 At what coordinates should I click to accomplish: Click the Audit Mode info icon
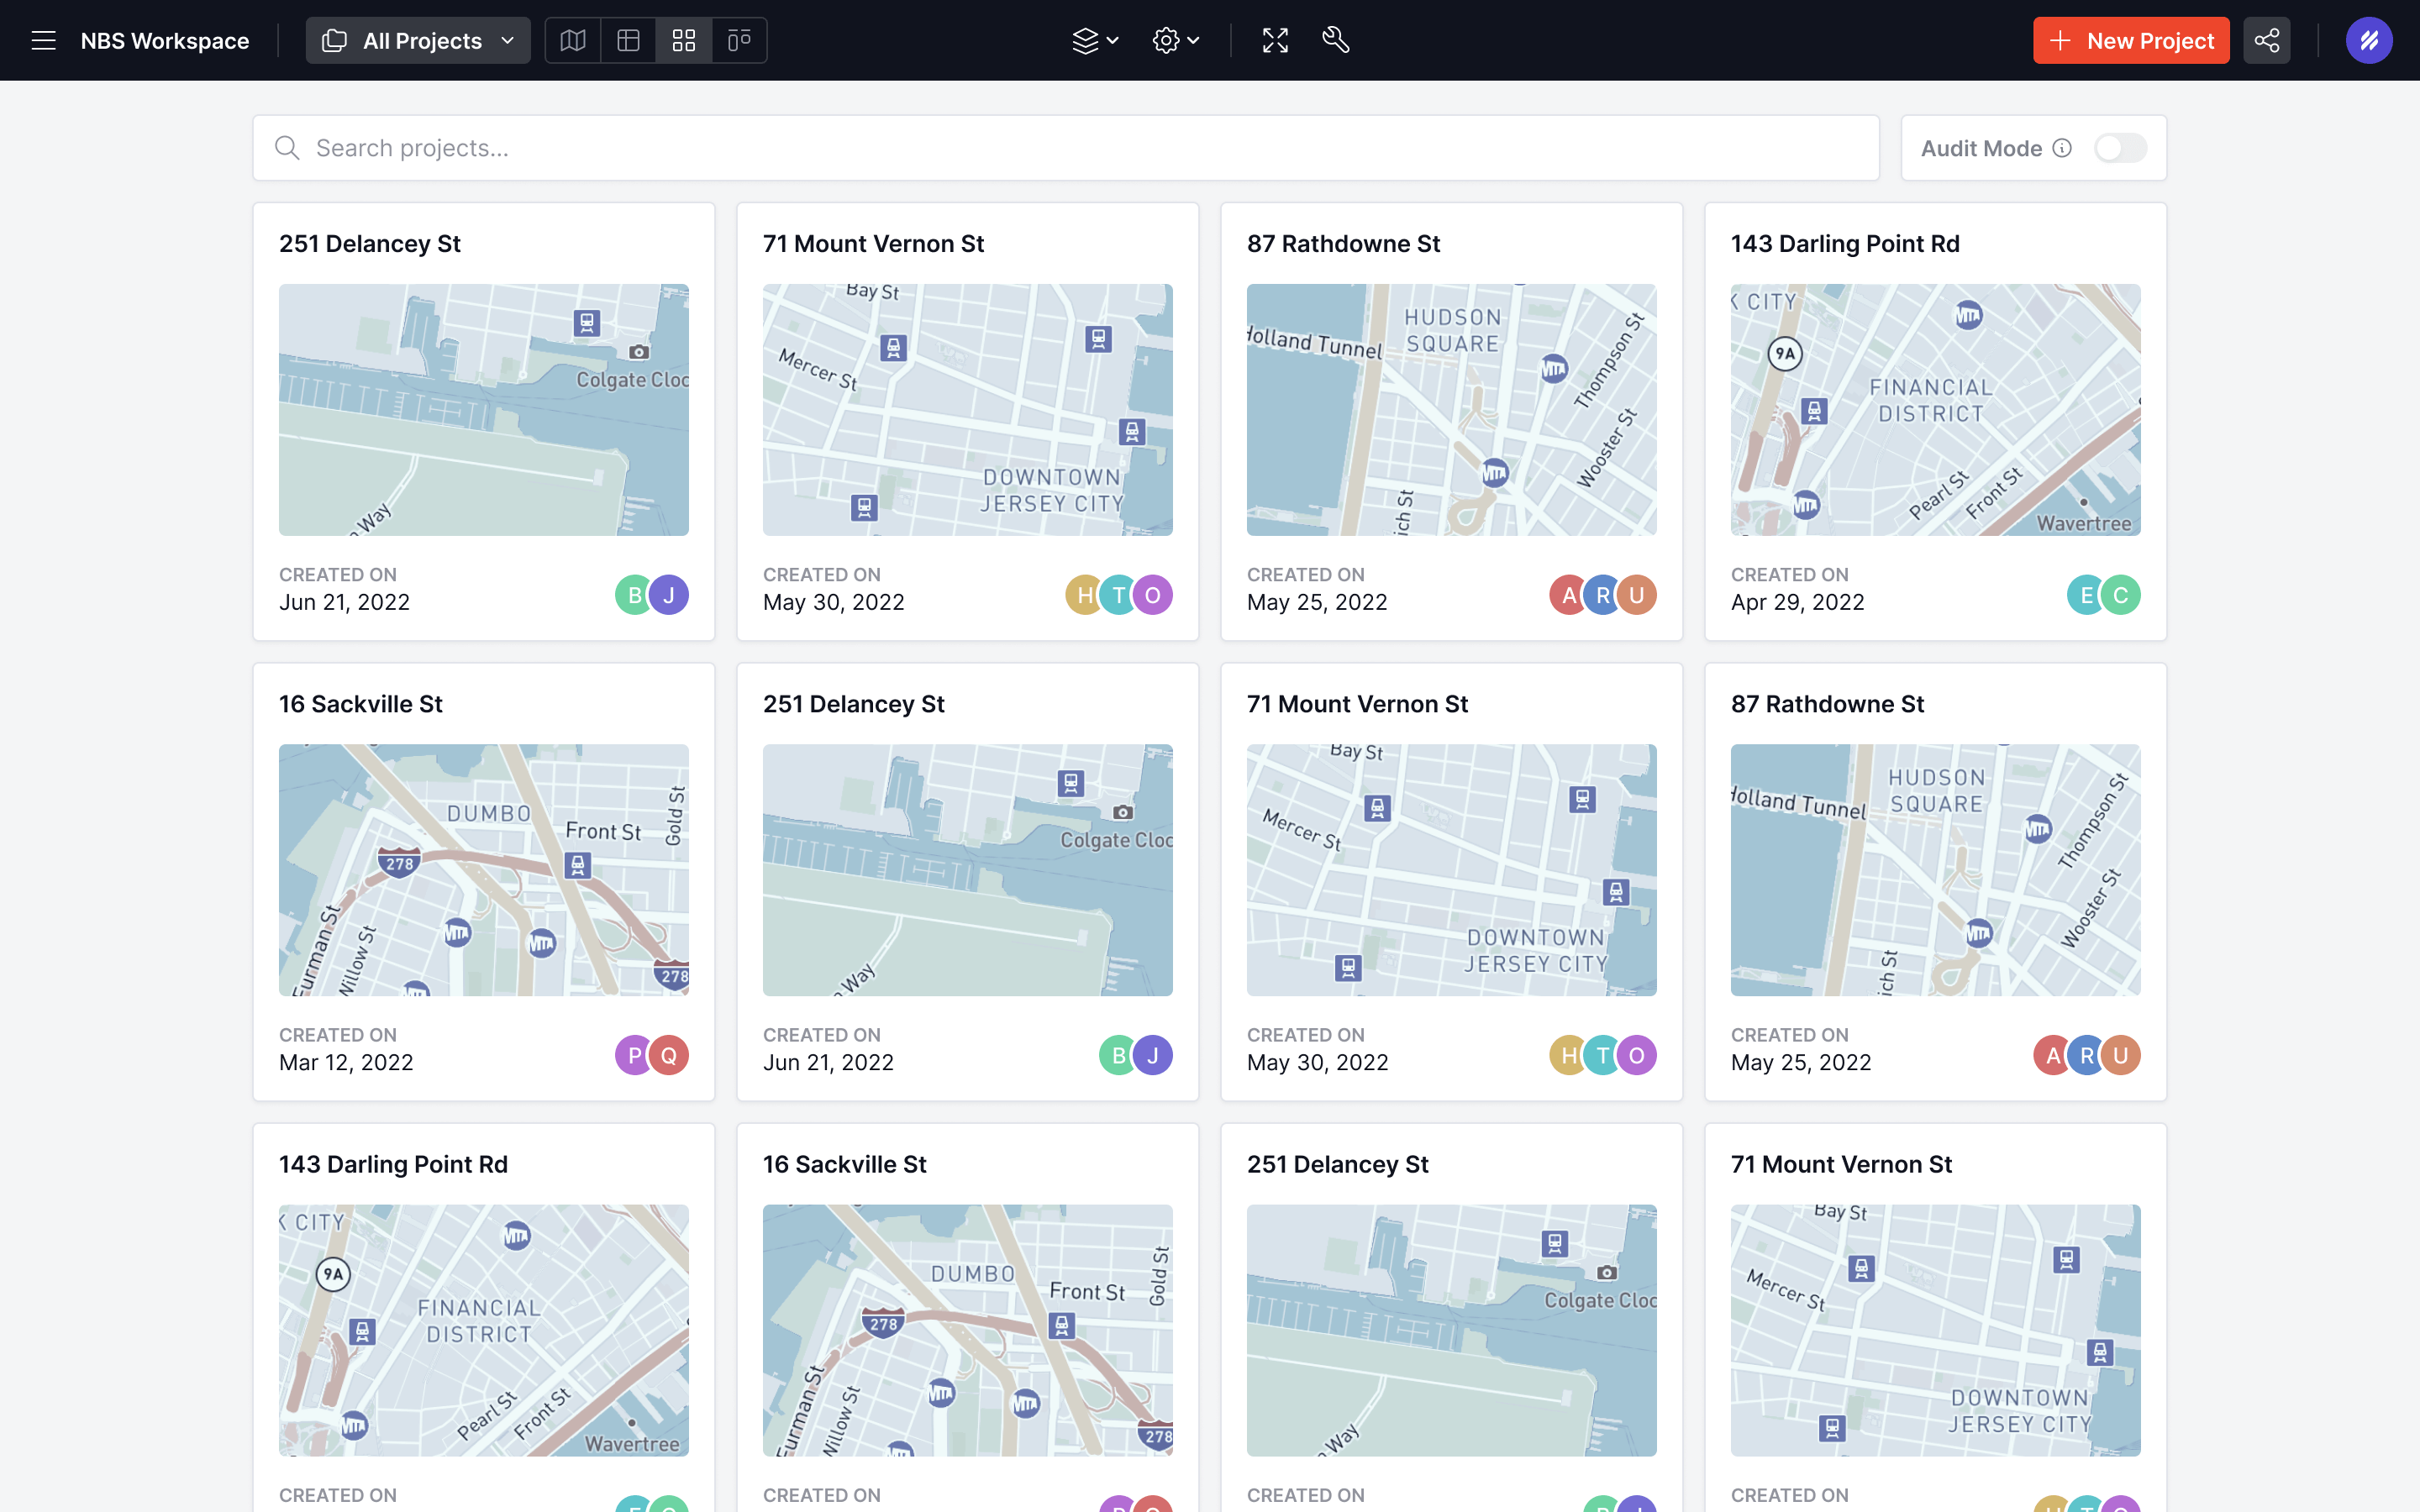[2062, 148]
